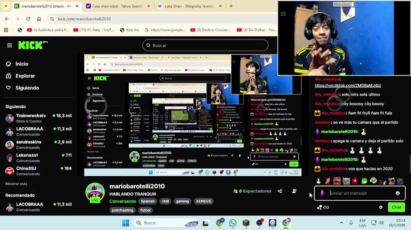Image resolution: width=411 pixels, height=230 pixels.
Task: Open the Windows Start menu
Action: pyautogui.click(x=125, y=223)
